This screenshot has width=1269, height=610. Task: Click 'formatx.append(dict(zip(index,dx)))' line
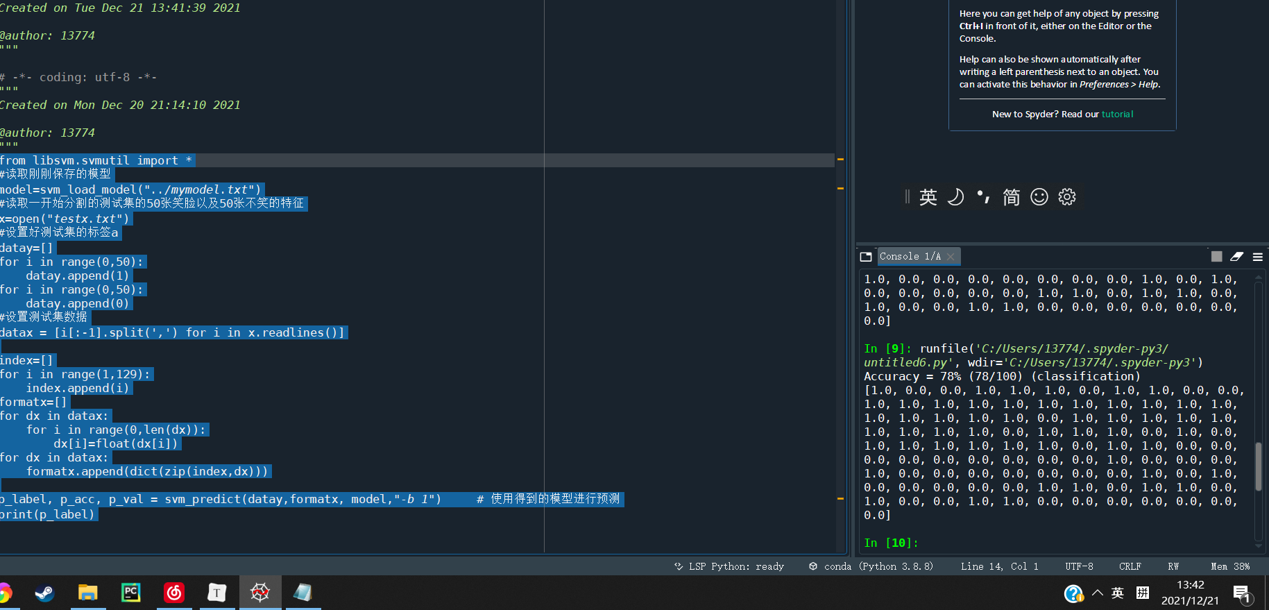[147, 471]
